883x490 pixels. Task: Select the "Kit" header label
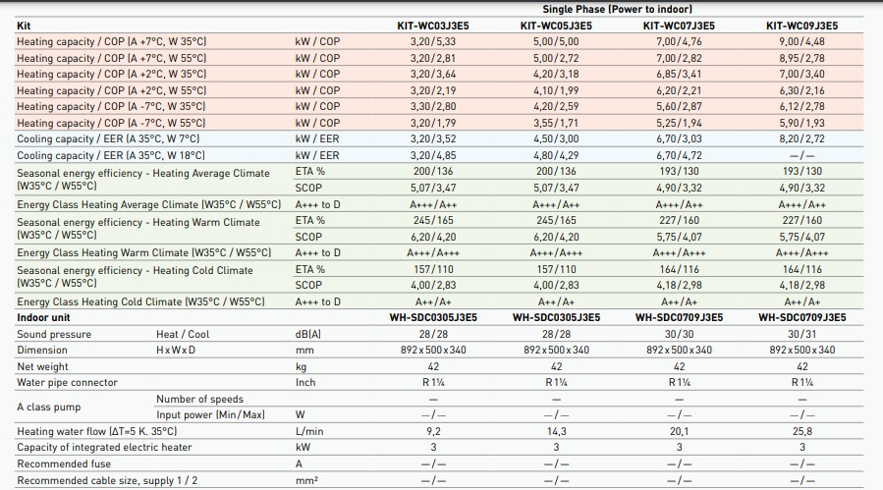click(x=25, y=26)
